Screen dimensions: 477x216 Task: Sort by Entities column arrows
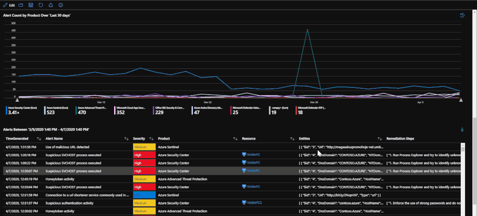click(380, 139)
